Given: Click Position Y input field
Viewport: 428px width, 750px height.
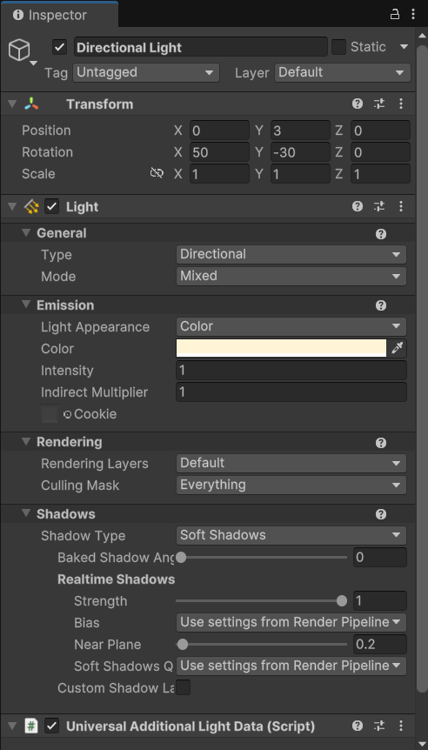Looking at the screenshot, I should tap(300, 131).
